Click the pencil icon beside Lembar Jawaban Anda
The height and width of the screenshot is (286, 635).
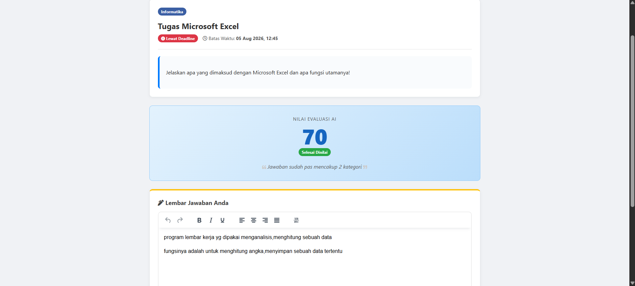tap(161, 203)
